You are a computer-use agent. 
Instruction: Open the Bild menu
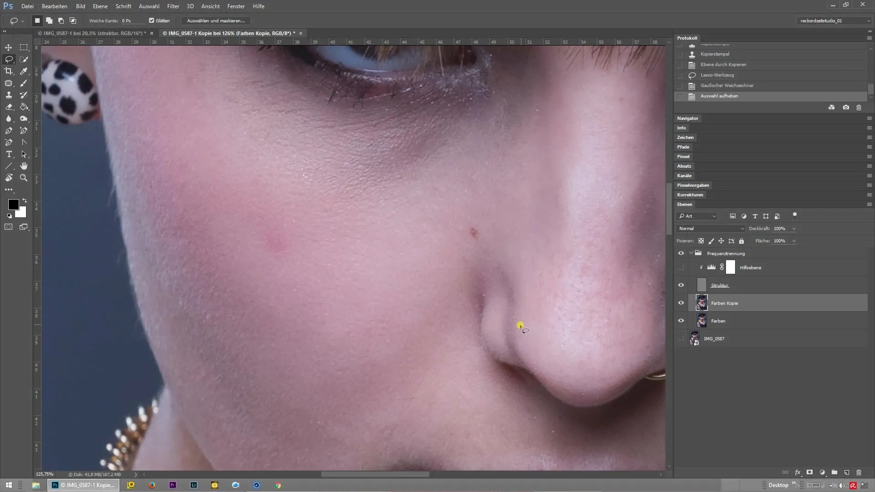(81, 6)
